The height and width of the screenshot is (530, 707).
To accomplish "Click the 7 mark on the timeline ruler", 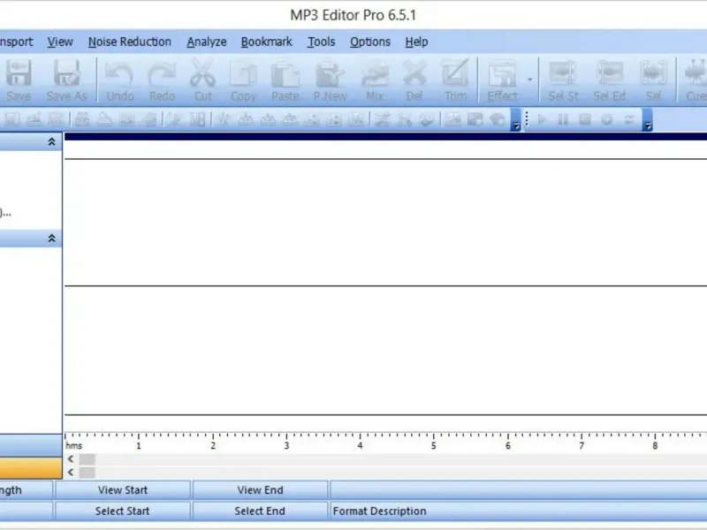I will (582, 445).
